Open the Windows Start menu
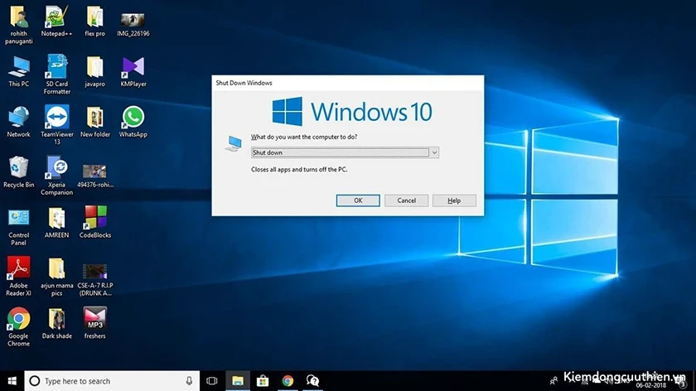The height and width of the screenshot is (391, 696). 12,381
